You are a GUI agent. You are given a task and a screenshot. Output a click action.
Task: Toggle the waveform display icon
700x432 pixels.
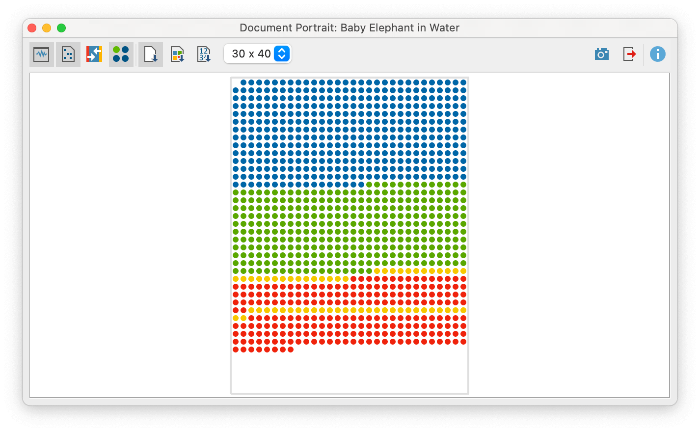pos(41,54)
